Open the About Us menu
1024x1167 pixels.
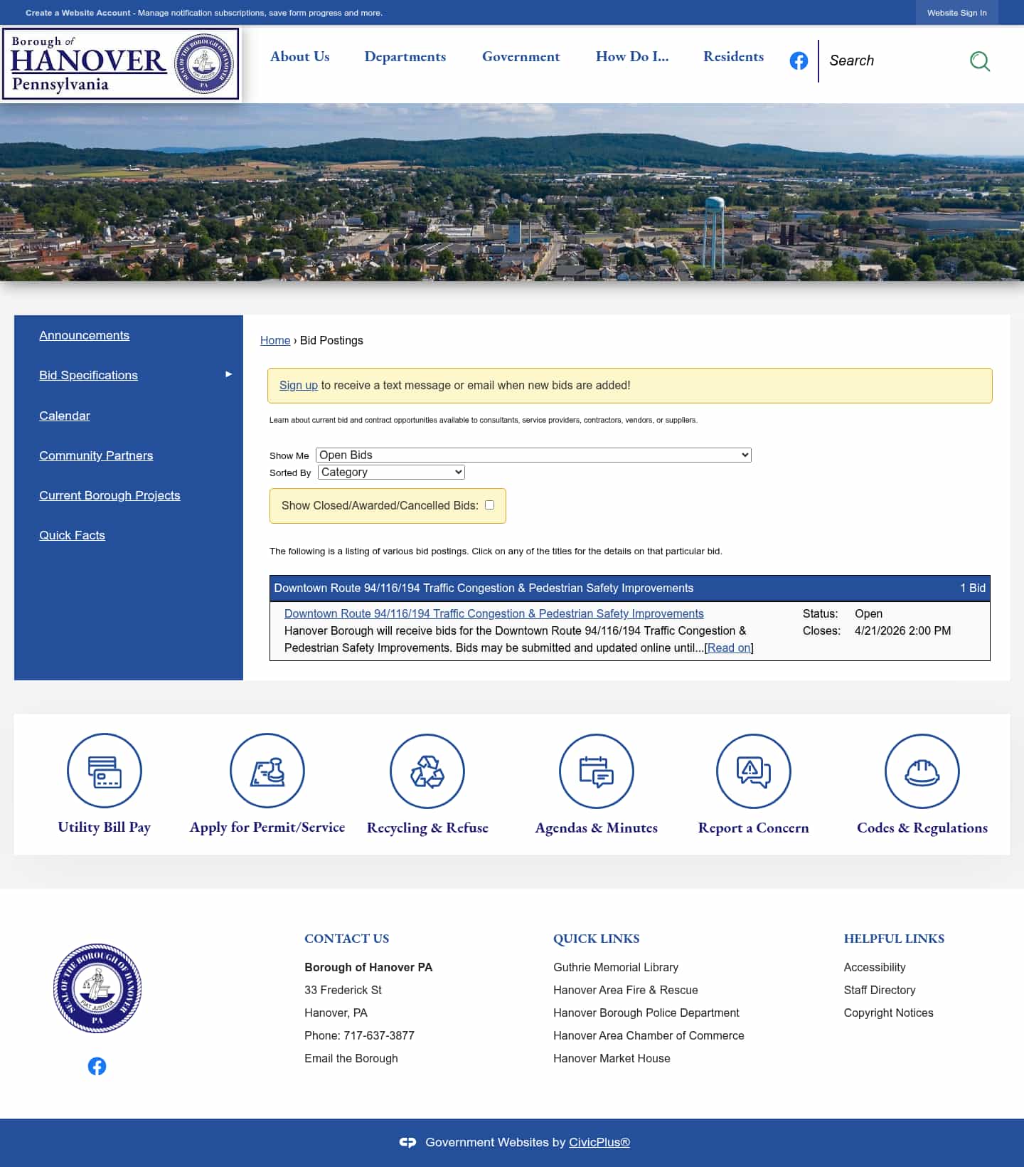pos(300,57)
